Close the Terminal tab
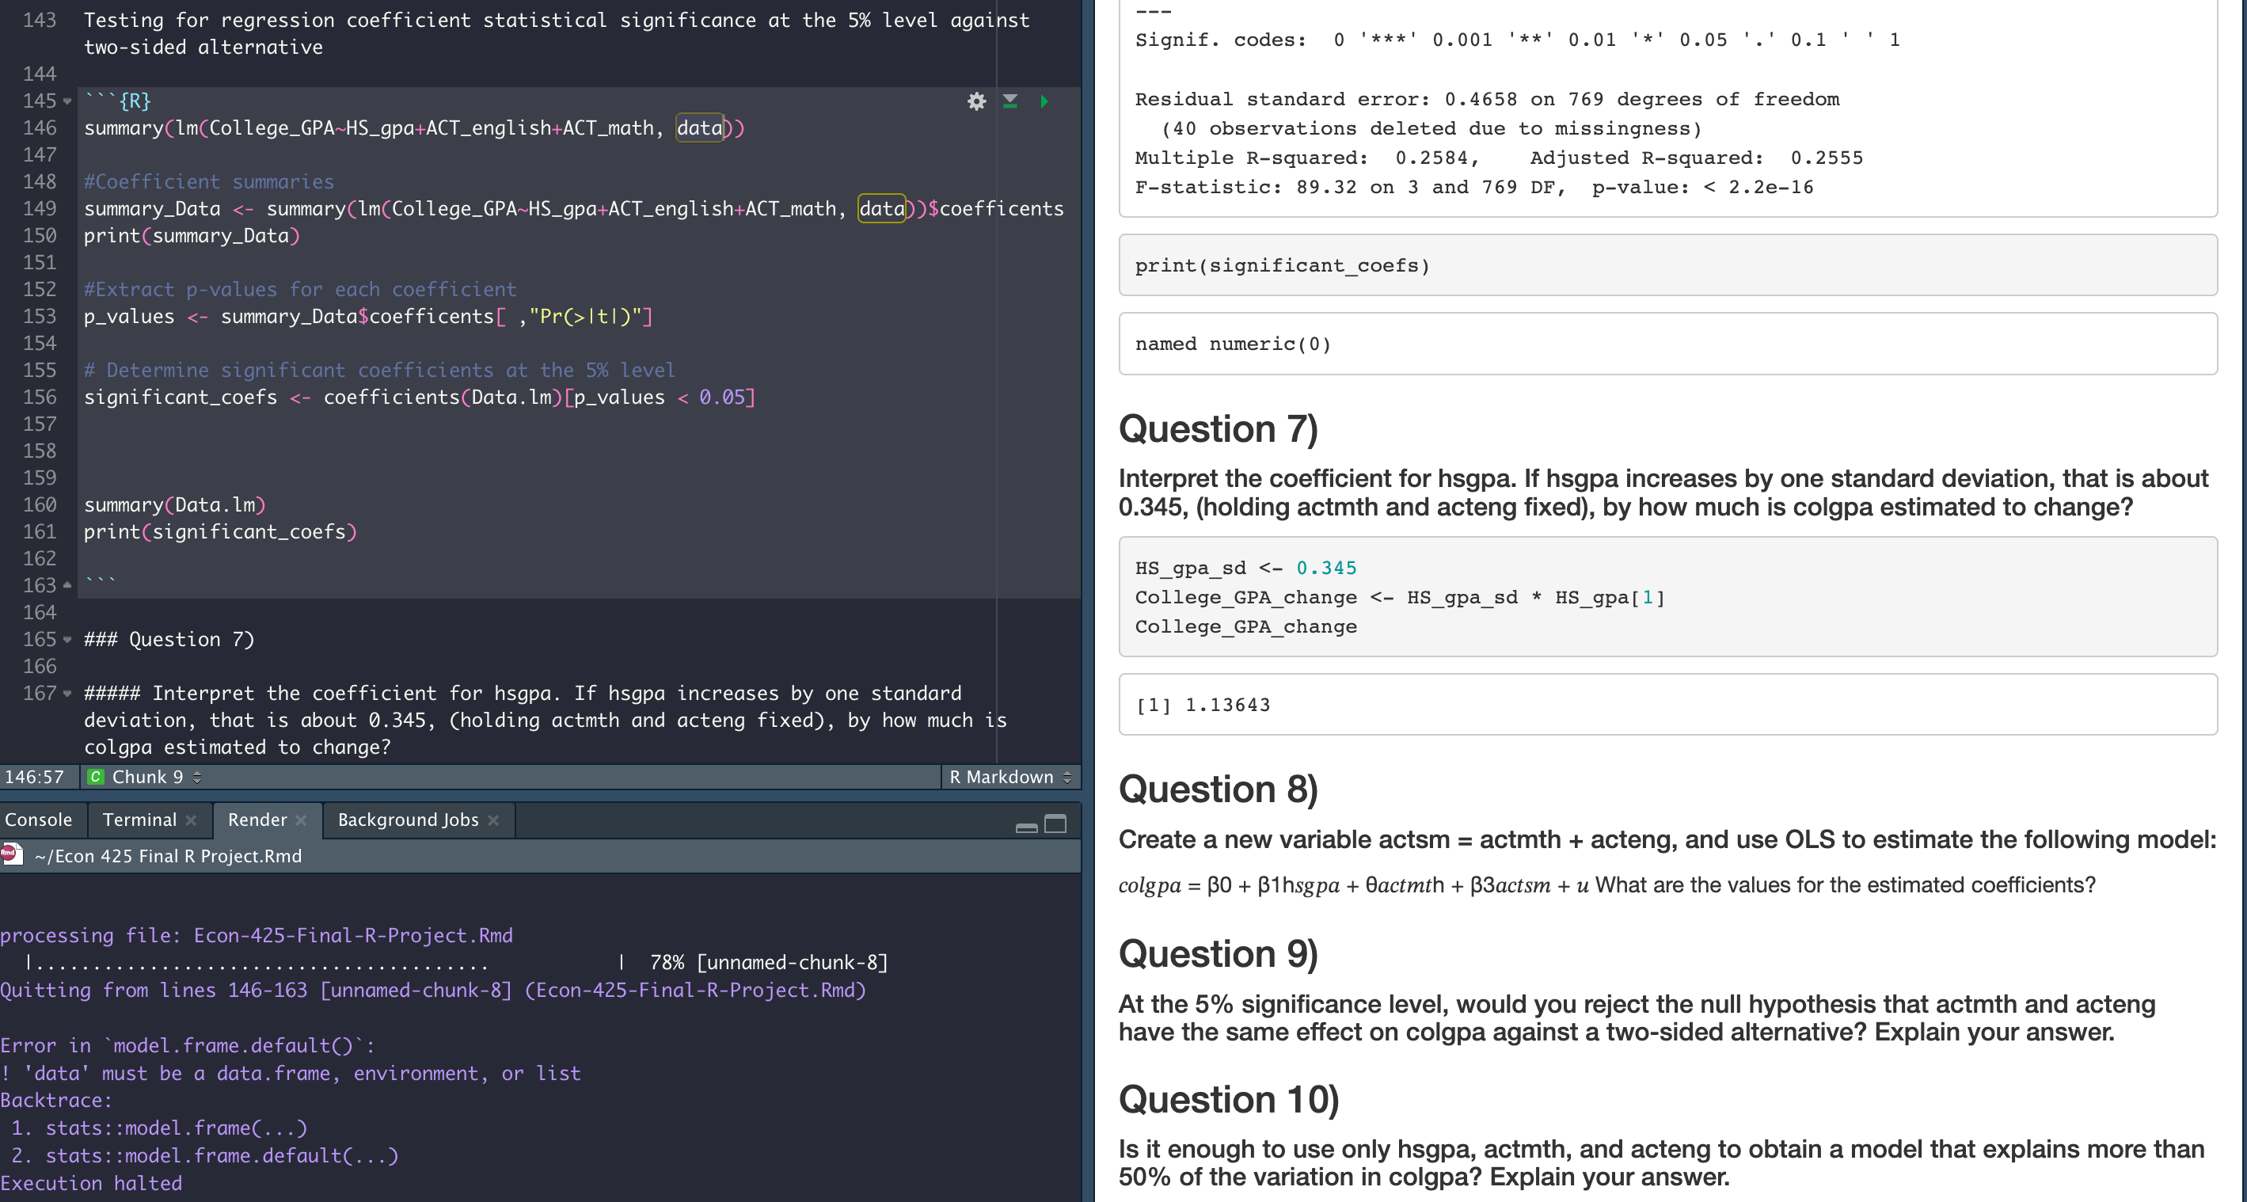Image resolution: width=2247 pixels, height=1202 pixels. coord(191,820)
